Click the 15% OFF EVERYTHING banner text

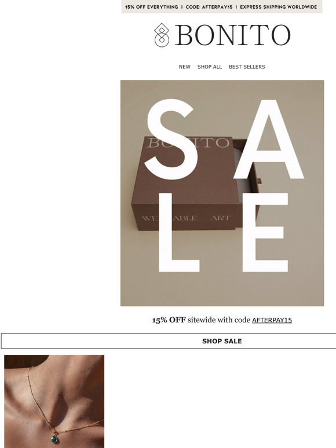[151, 7]
